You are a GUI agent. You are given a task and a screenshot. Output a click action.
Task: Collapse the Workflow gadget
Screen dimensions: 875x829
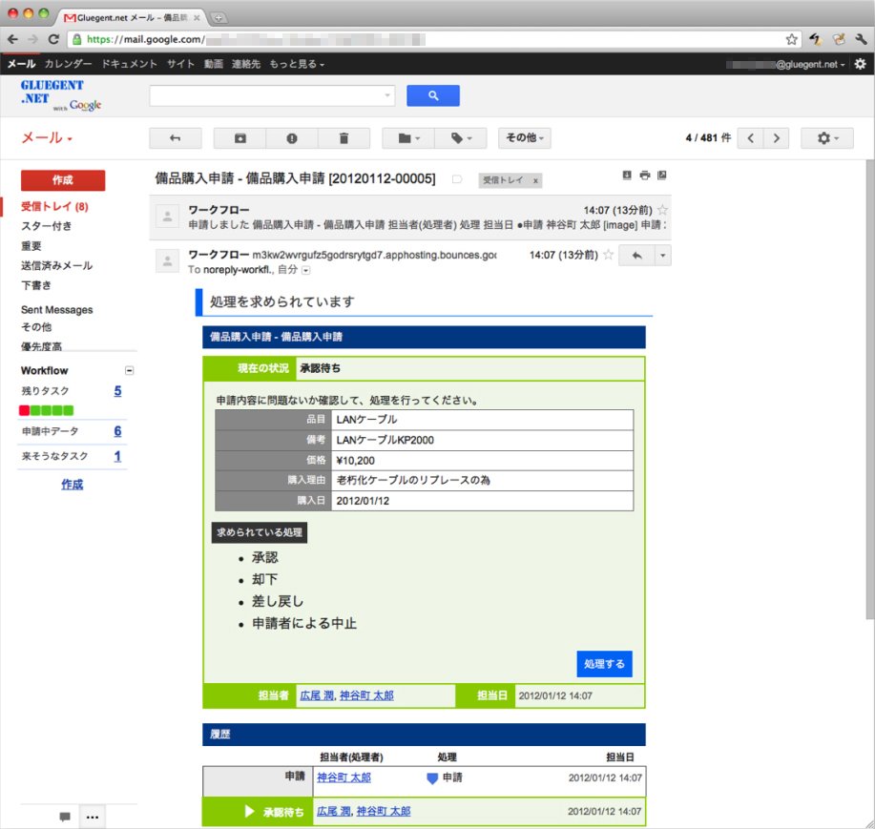(x=129, y=370)
